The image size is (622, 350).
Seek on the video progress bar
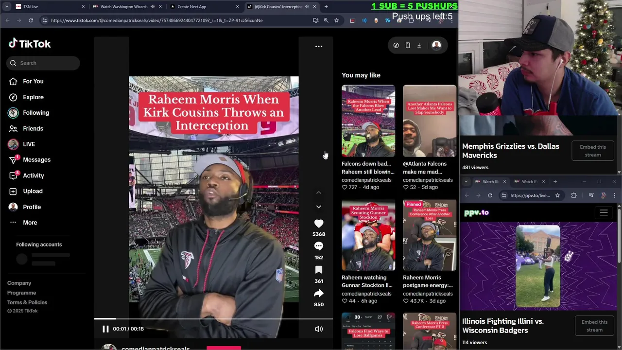pyautogui.click(x=213, y=318)
